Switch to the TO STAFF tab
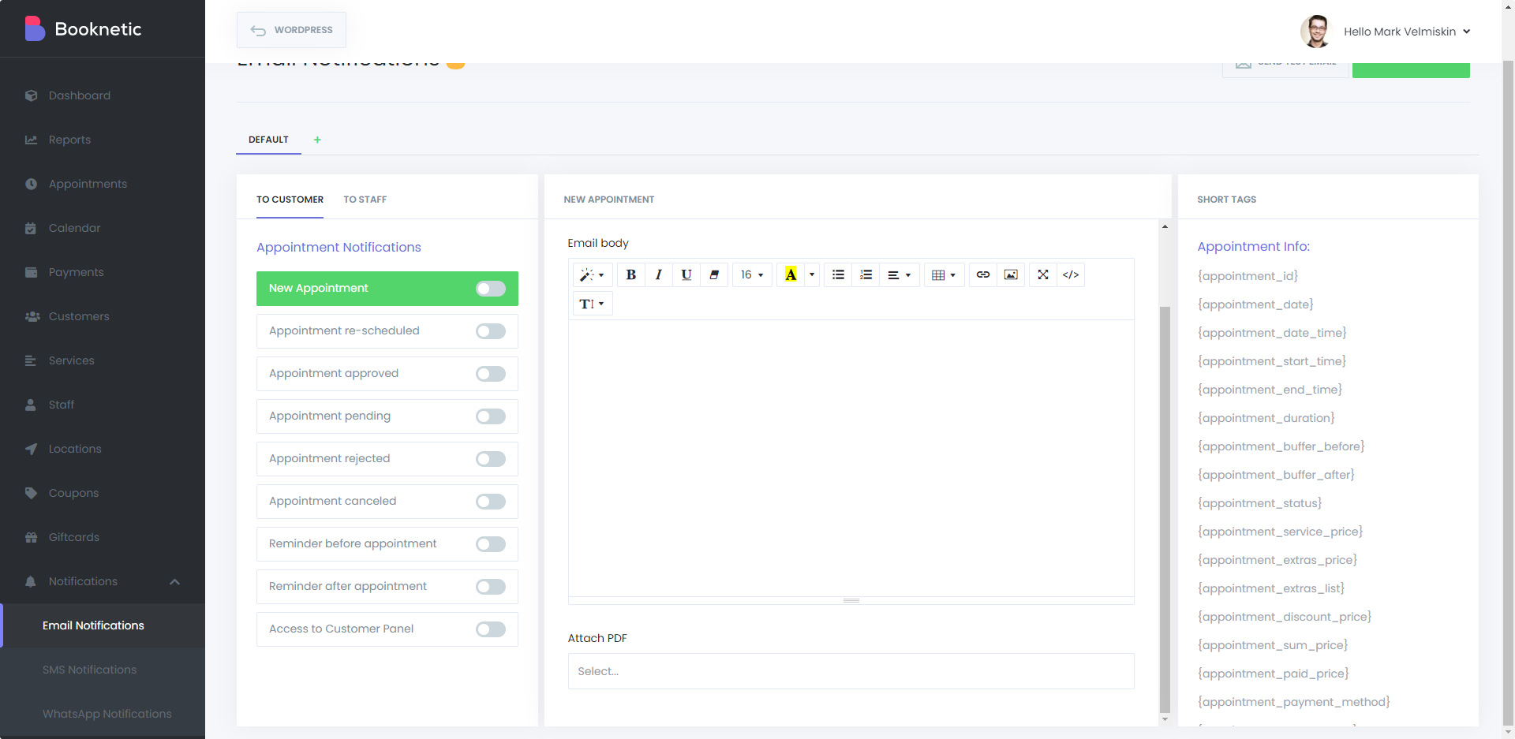1515x739 pixels. [x=365, y=200]
